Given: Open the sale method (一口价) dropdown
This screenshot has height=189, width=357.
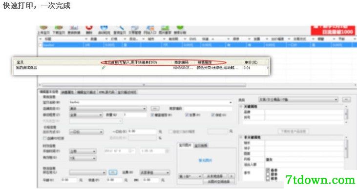Looking at the screenshot, I should pyautogui.click(x=86, y=132).
